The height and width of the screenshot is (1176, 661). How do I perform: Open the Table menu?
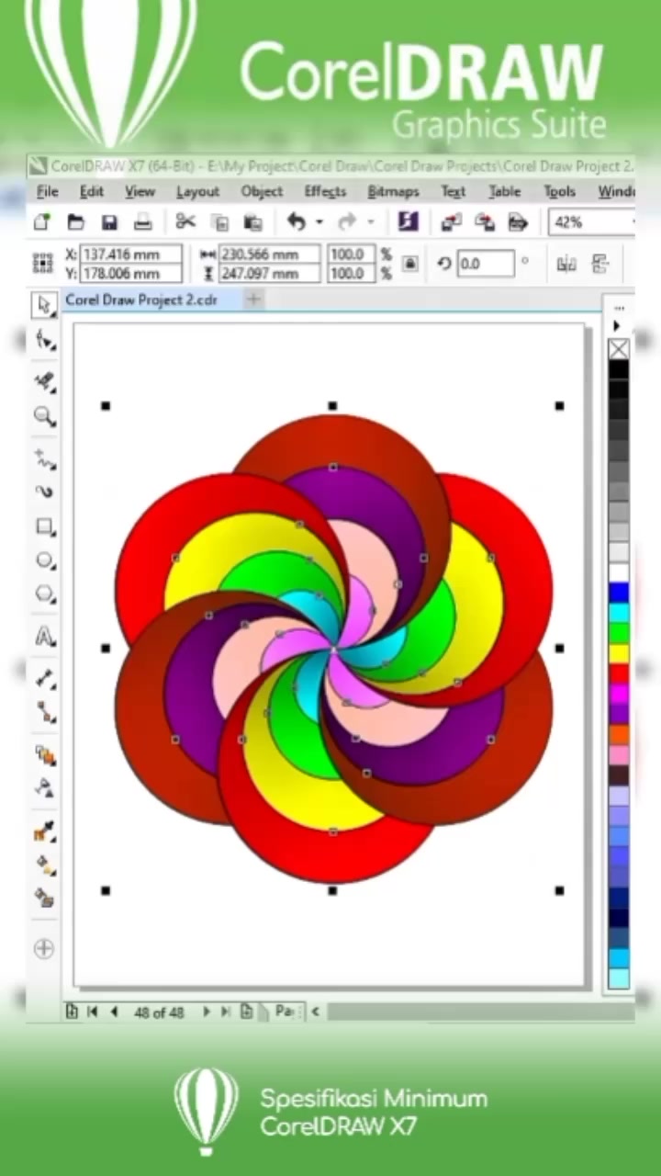click(504, 191)
